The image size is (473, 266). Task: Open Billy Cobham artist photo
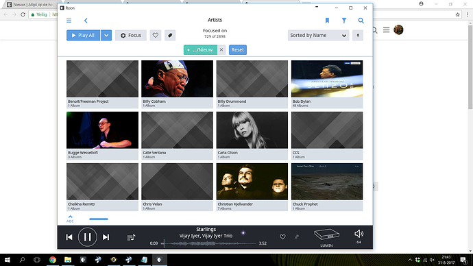[177, 79]
